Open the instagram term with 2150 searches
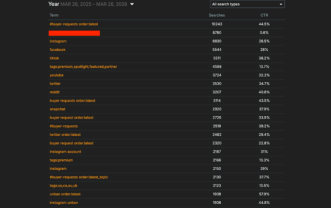Image resolution: width=331 pixels, height=208 pixels. click(58, 169)
